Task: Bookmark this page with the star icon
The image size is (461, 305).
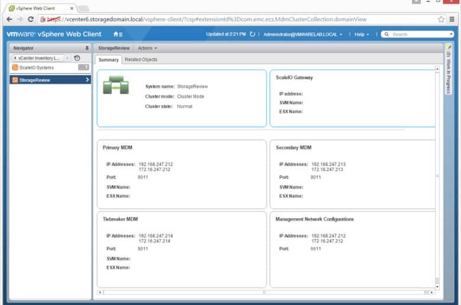Action: pyautogui.click(x=441, y=20)
